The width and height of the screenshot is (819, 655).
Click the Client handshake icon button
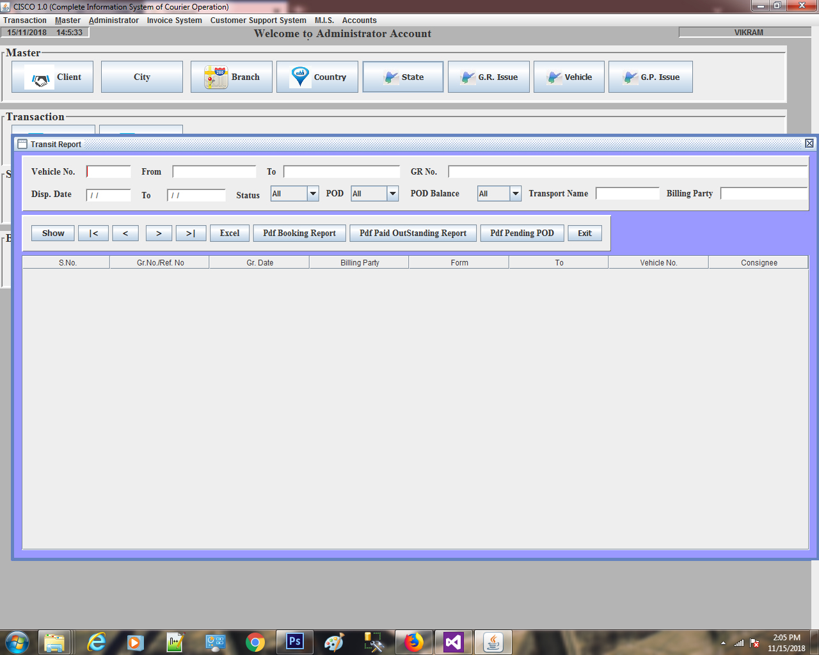click(52, 77)
